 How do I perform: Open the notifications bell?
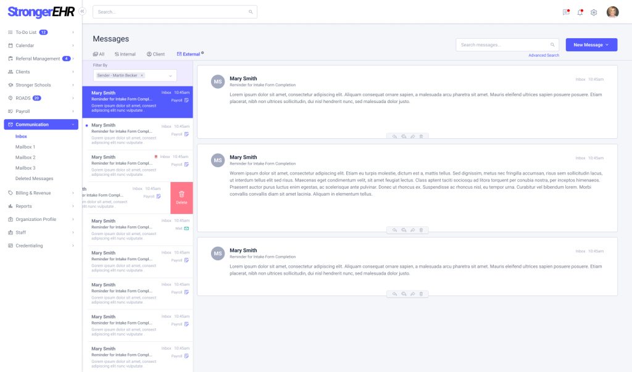tap(580, 12)
